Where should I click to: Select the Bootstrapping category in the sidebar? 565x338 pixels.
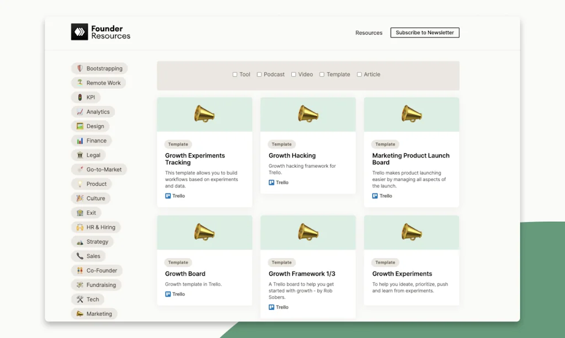[99, 68]
